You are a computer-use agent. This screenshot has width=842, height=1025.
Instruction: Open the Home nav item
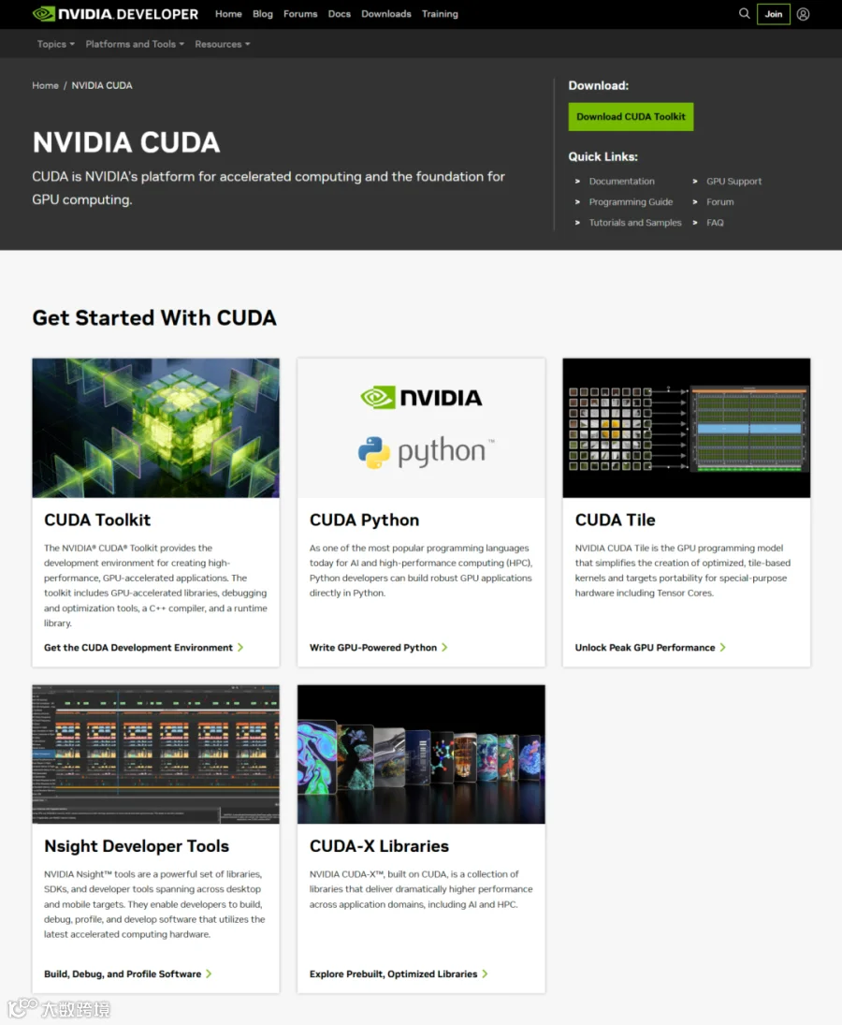pos(228,14)
